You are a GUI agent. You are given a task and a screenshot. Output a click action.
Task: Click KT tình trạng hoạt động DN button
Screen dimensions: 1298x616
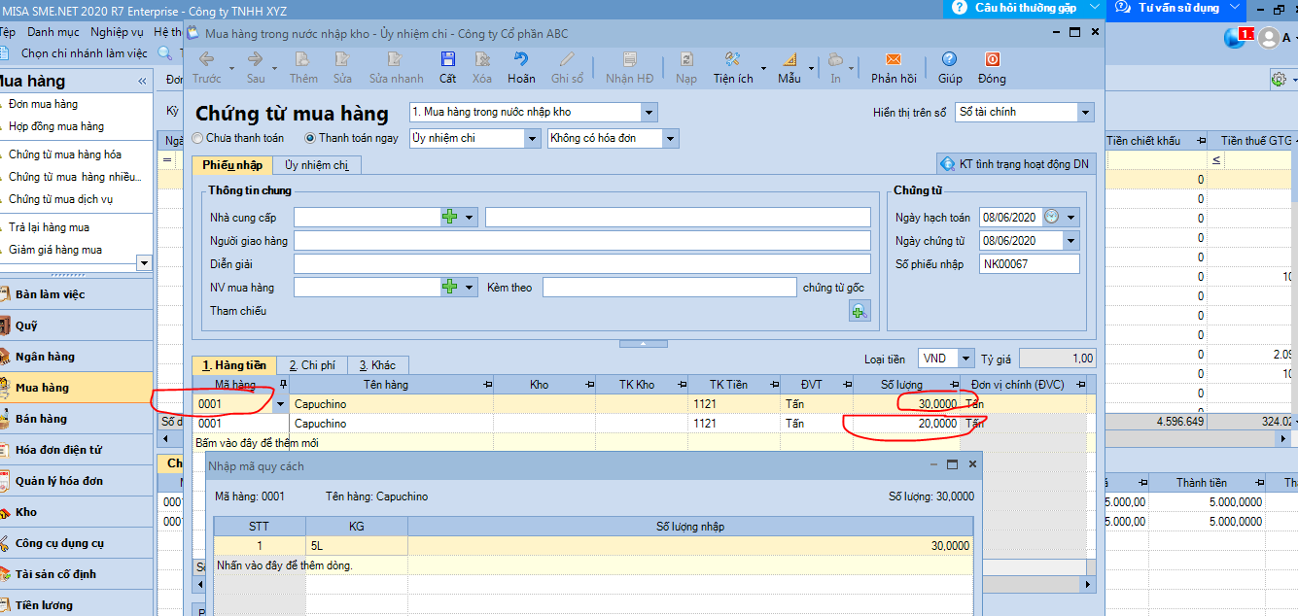(1015, 164)
